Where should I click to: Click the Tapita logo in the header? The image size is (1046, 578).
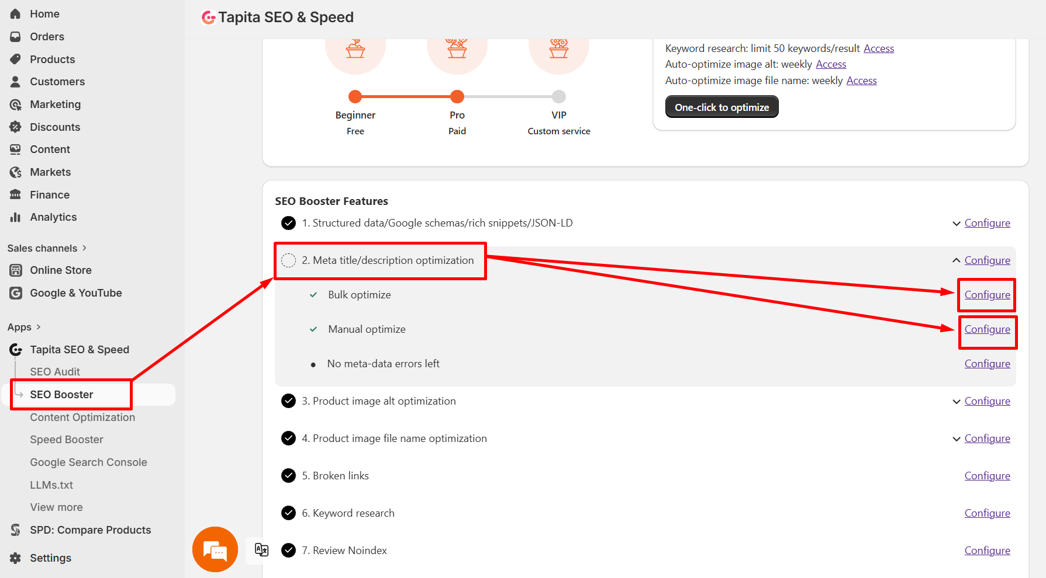208,18
